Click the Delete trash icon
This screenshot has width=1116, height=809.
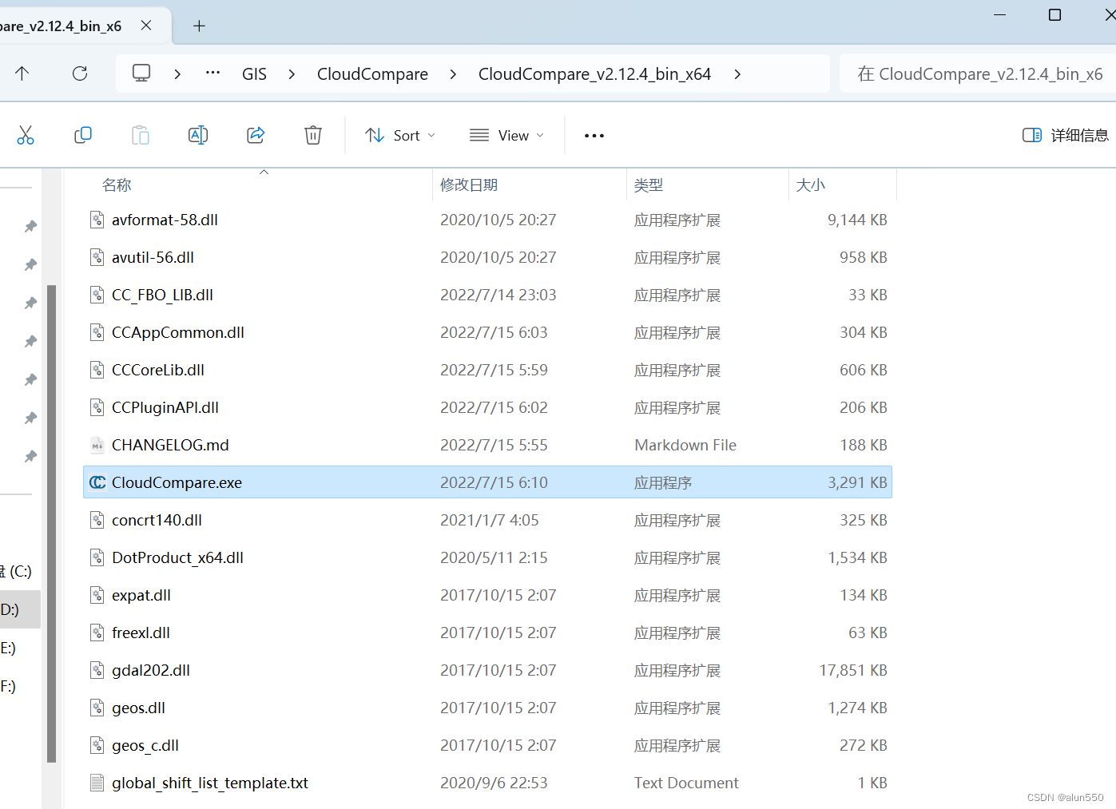pos(313,135)
